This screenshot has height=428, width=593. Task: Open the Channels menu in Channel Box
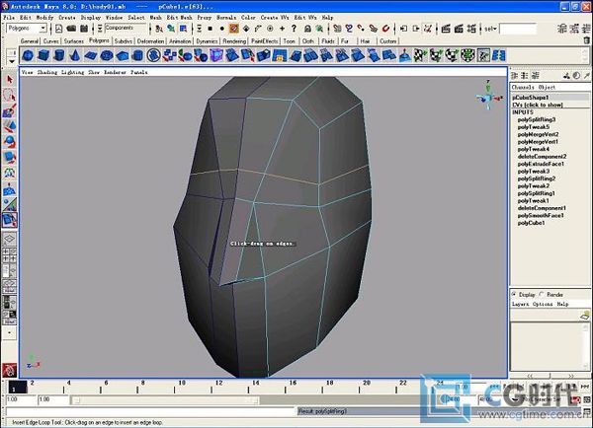523,87
